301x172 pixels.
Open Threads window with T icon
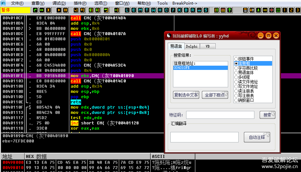tap(147, 10)
